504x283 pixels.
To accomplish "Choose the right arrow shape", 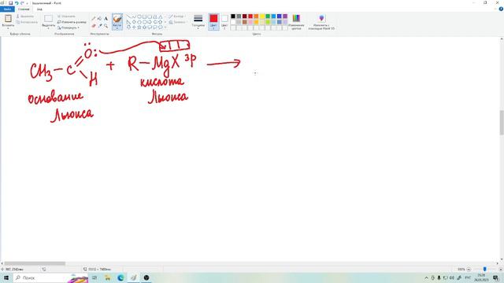I will click(150, 22).
